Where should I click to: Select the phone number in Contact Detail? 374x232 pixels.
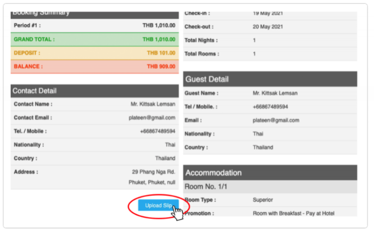(157, 131)
